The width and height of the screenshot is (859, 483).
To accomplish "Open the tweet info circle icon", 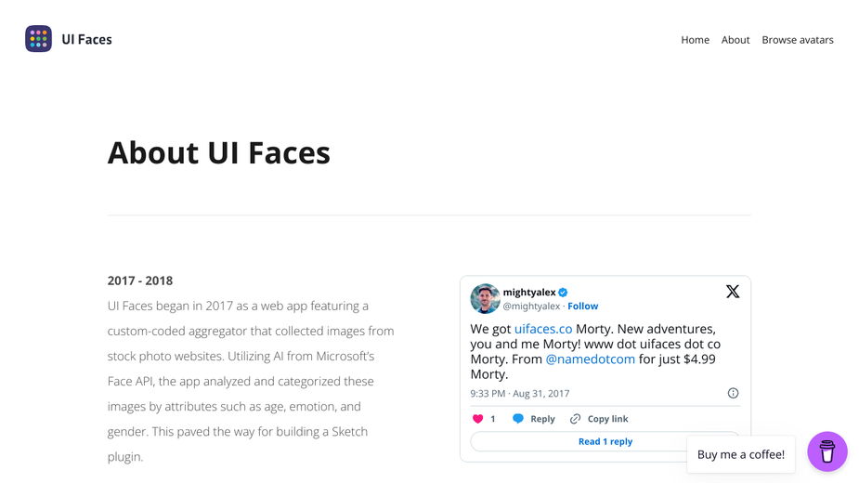I will click(x=733, y=393).
